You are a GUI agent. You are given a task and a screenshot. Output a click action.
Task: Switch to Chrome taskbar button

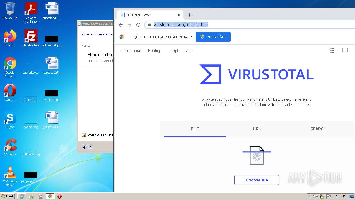tap(50, 196)
